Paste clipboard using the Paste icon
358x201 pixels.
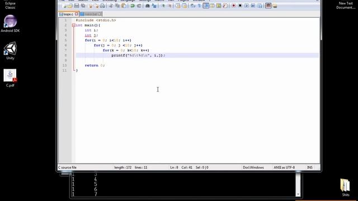coord(124,6)
